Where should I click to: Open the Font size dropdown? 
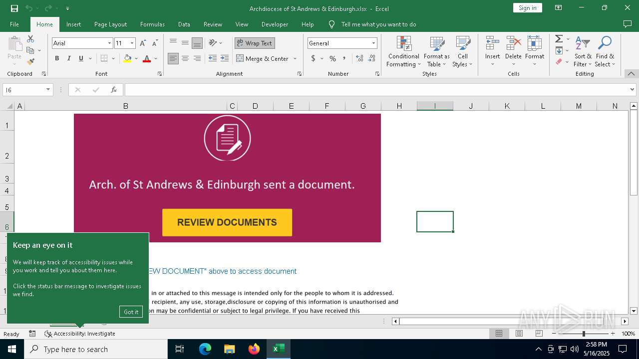132,43
